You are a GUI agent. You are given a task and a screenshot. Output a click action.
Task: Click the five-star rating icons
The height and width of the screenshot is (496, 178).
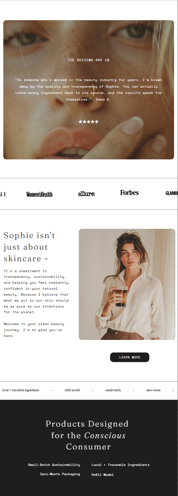(89, 122)
